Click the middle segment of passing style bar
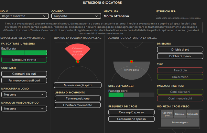 point(131,95)
